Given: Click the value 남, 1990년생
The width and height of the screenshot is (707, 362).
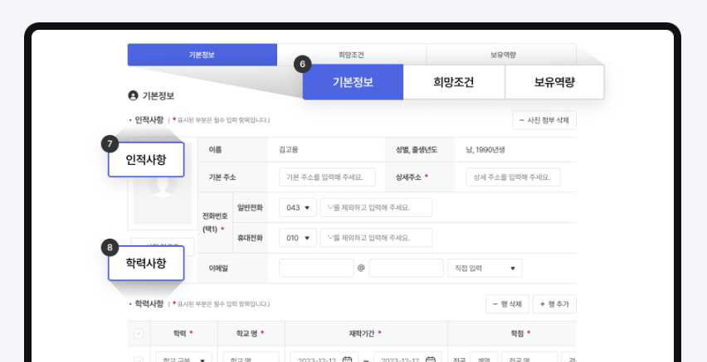Looking at the screenshot, I should coord(485,150).
